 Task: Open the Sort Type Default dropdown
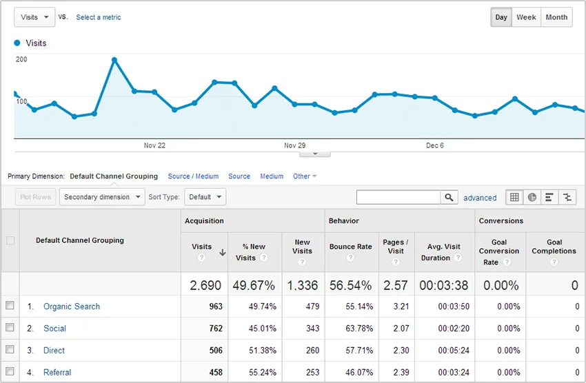(x=205, y=197)
